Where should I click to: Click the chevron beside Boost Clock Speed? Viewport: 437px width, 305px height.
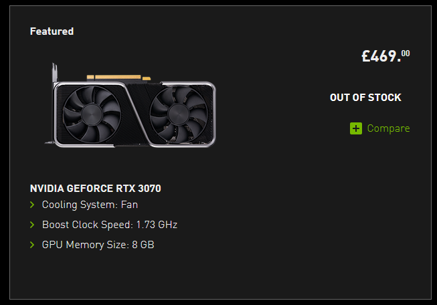tap(32, 225)
